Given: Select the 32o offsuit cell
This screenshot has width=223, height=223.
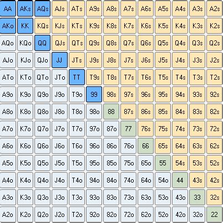Looking at the screenshot, I should (197, 214).
